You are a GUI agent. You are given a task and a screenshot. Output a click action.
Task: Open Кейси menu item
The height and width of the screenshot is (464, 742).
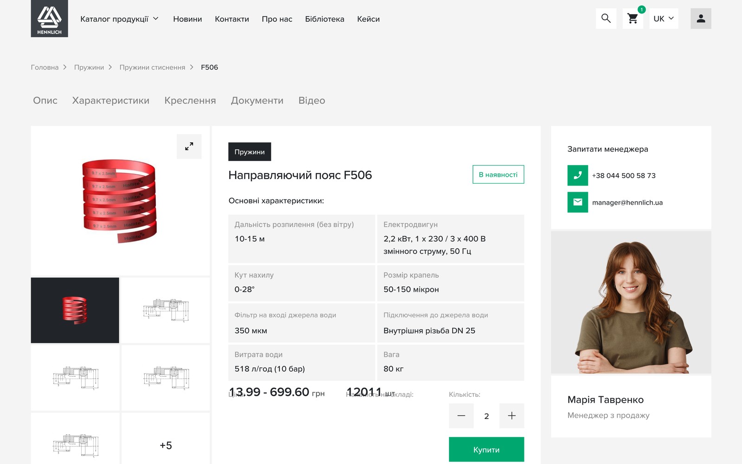[368, 19]
